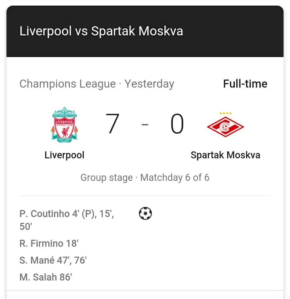290x299 pixels.
Task: Click the Matchday 6 of 6 text
Action: (175, 178)
